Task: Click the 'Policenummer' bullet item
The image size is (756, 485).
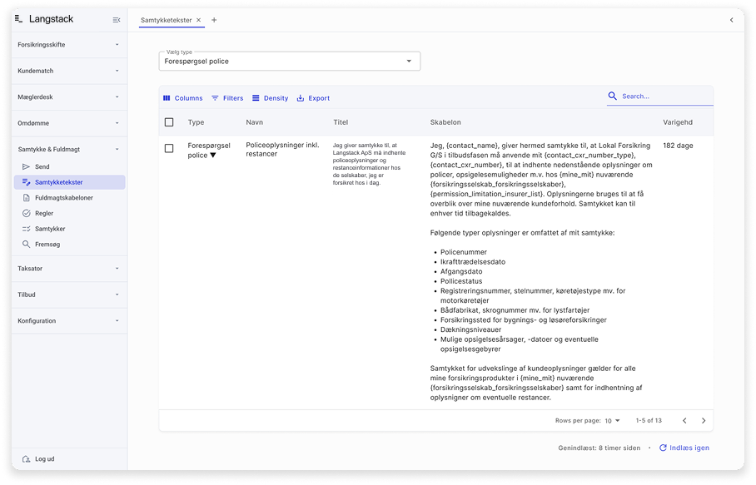Action: [463, 252]
